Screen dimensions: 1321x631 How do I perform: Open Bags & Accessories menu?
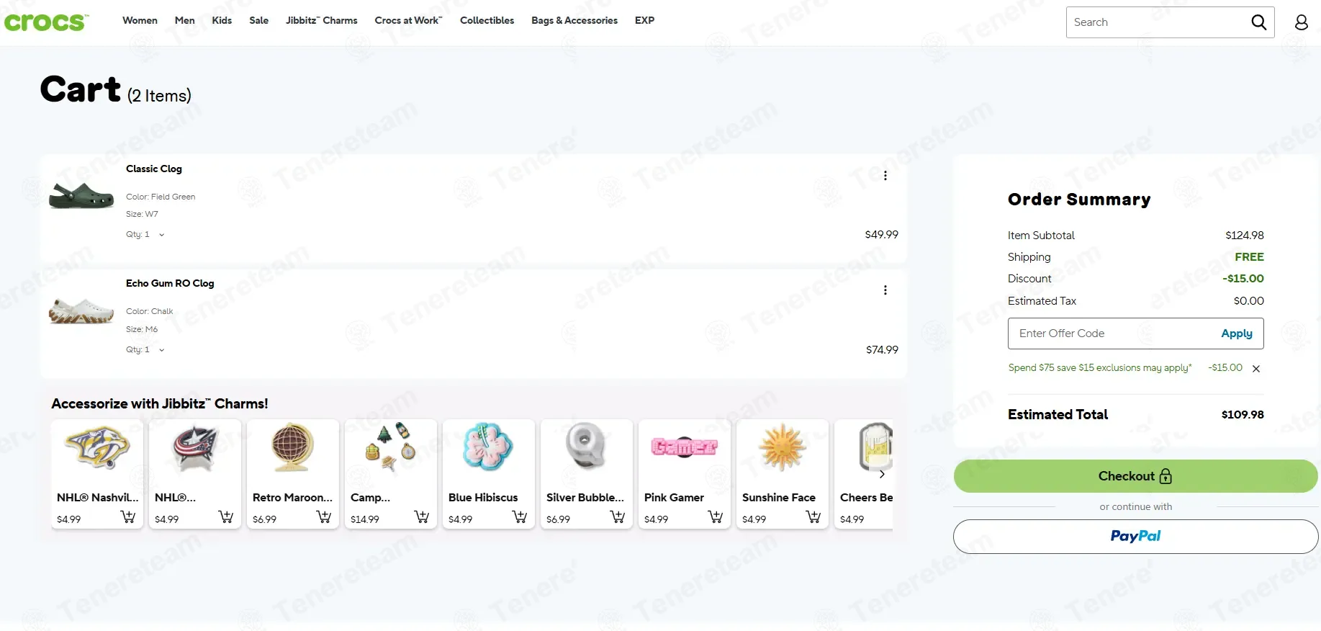[x=574, y=20]
